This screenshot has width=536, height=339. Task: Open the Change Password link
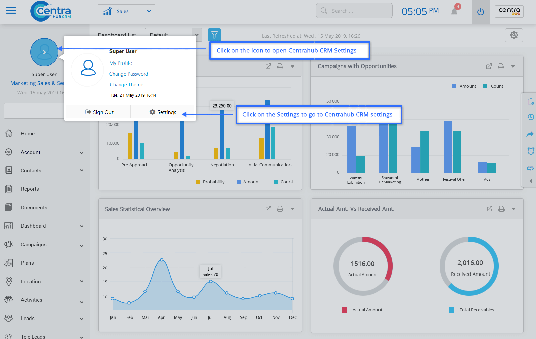[129, 74]
